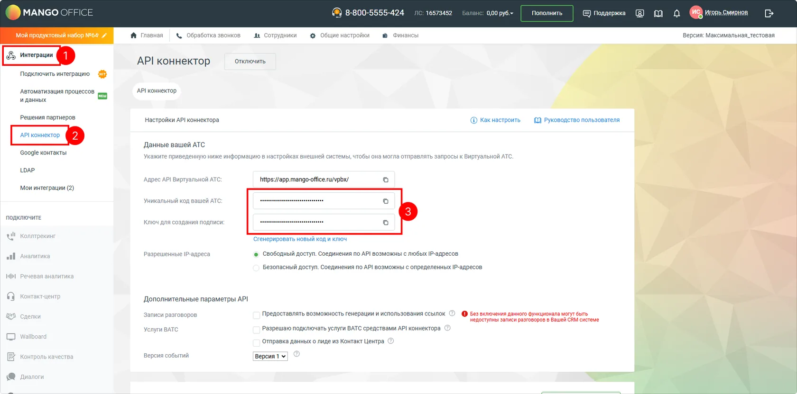
Task: Open Подключить интеграцию in sidebar
Action: pos(55,74)
